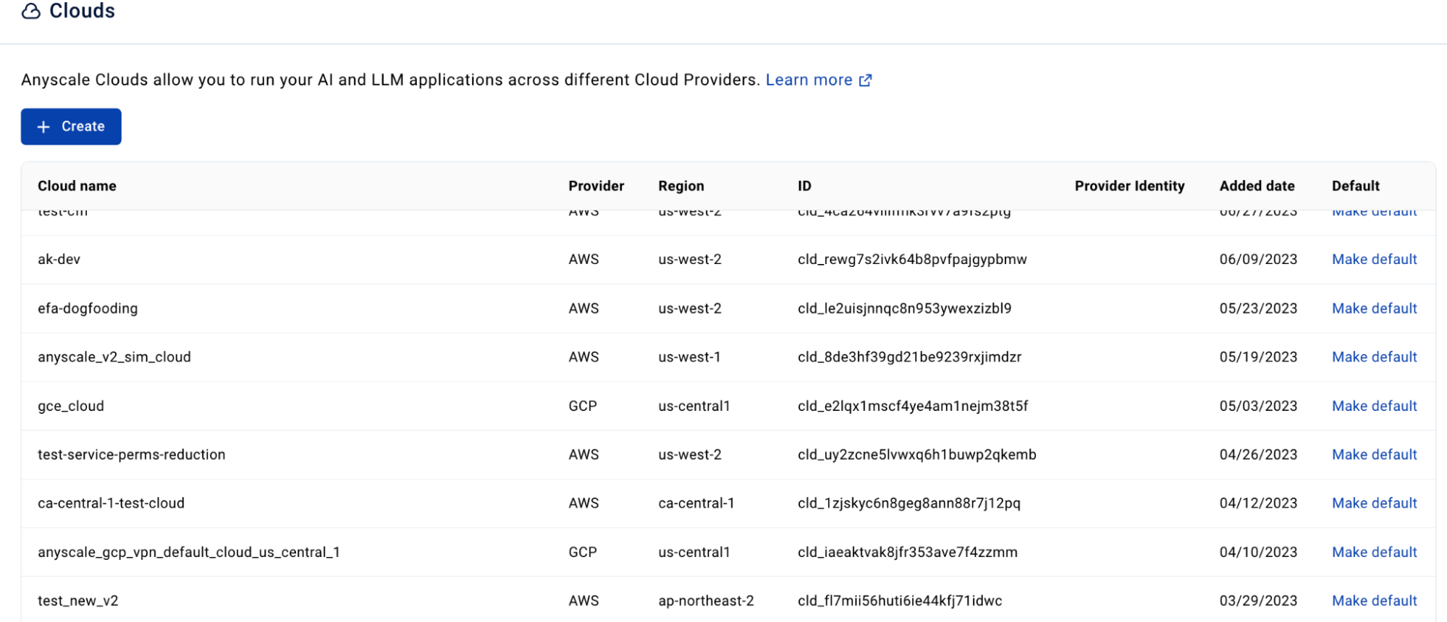
Task: Click us-central1 region in gce_cloud row
Action: pos(694,406)
